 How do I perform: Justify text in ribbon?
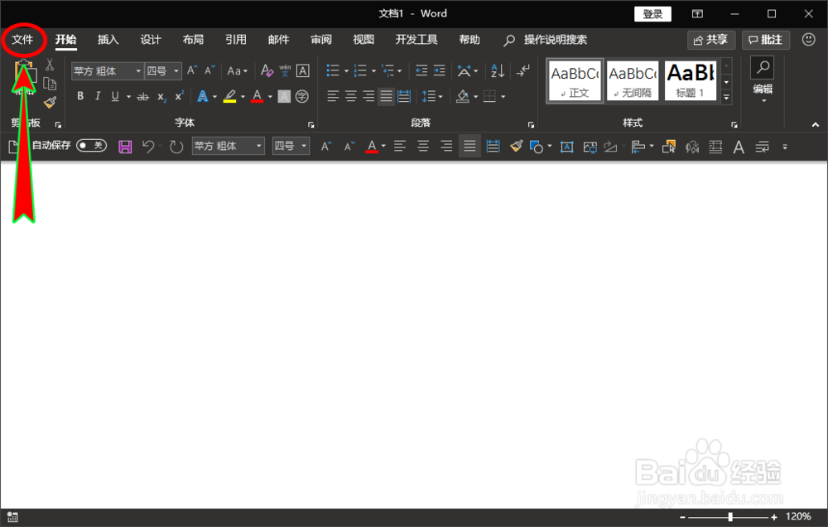pyautogui.click(x=386, y=96)
